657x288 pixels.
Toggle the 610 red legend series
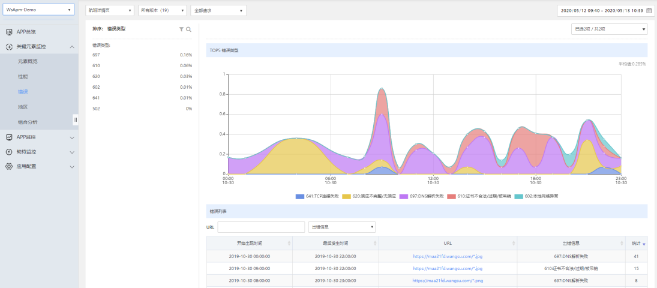479,196
